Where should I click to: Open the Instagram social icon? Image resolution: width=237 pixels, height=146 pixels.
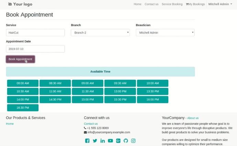[x=133, y=141]
